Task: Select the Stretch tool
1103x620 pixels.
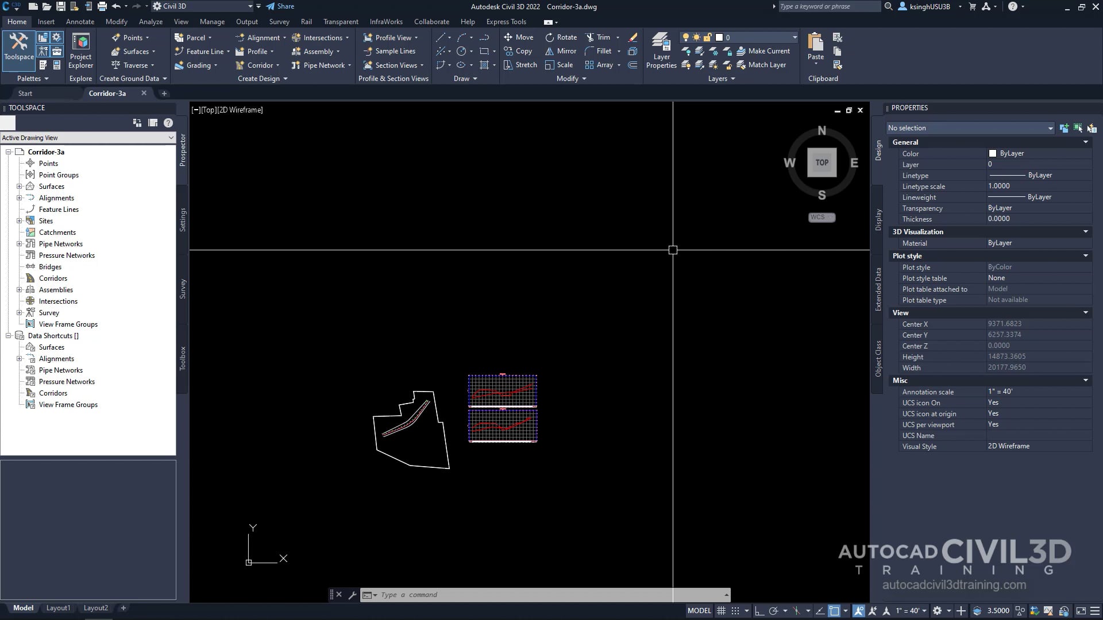Action: click(520, 65)
